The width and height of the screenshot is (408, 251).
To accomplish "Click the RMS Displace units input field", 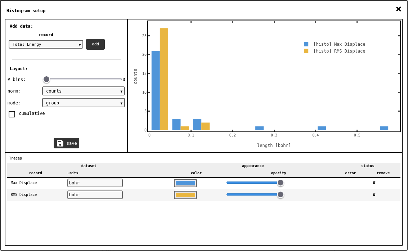I will (95, 195).
